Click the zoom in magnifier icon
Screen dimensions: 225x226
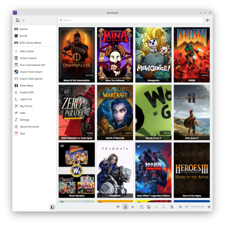coord(209,207)
